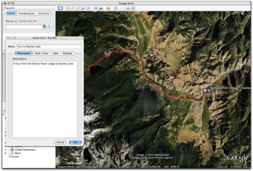
Task: Click the compass navigation ring on map
Action: 242,20
